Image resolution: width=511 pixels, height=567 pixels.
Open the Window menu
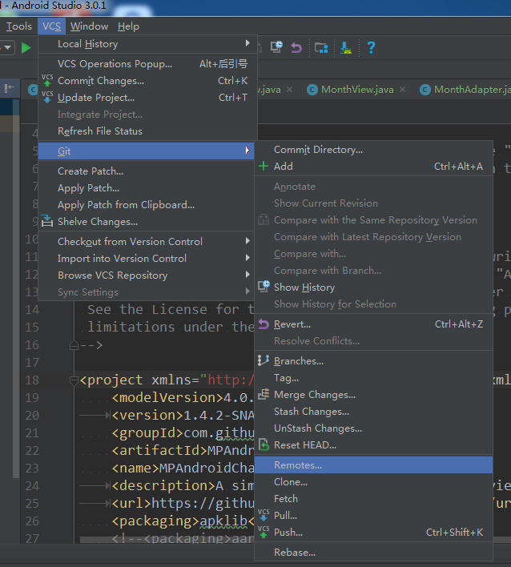(x=90, y=26)
